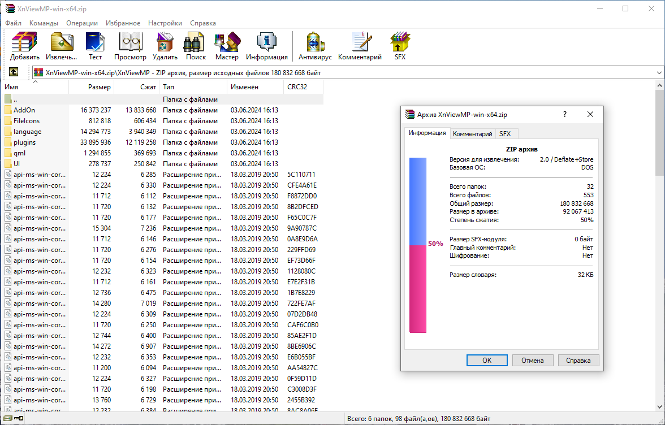This screenshot has width=665, height=425.
Task: Click size value 33 895 936 for plugins
Action: coord(96,142)
